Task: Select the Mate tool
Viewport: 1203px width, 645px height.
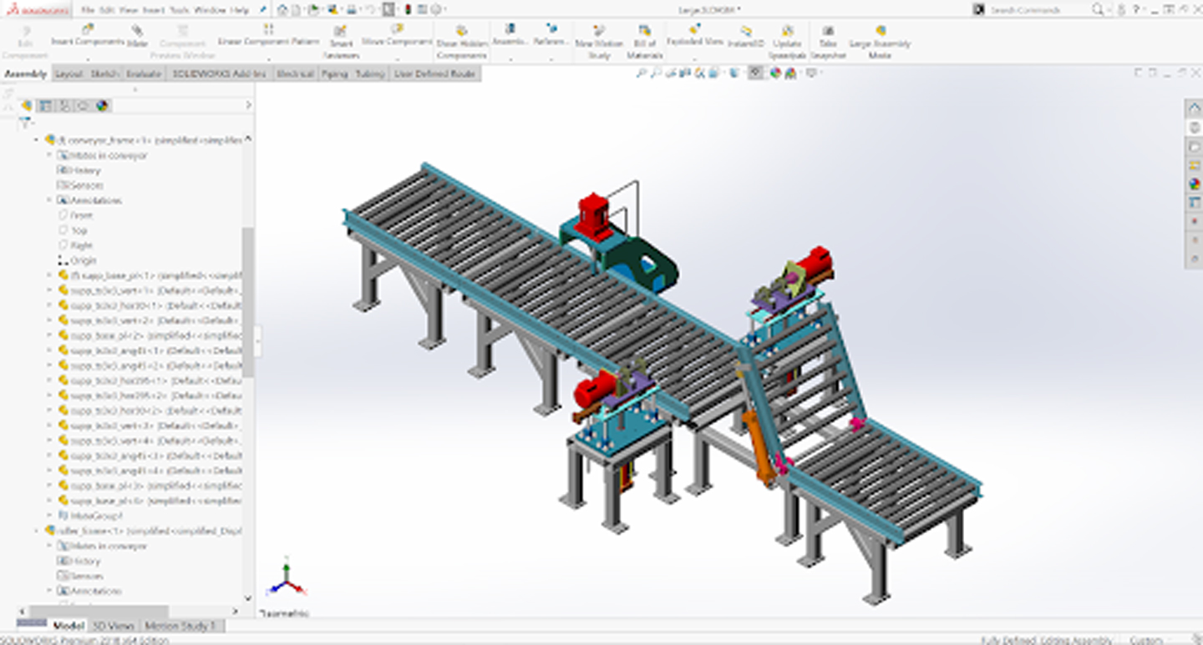Action: [x=138, y=35]
